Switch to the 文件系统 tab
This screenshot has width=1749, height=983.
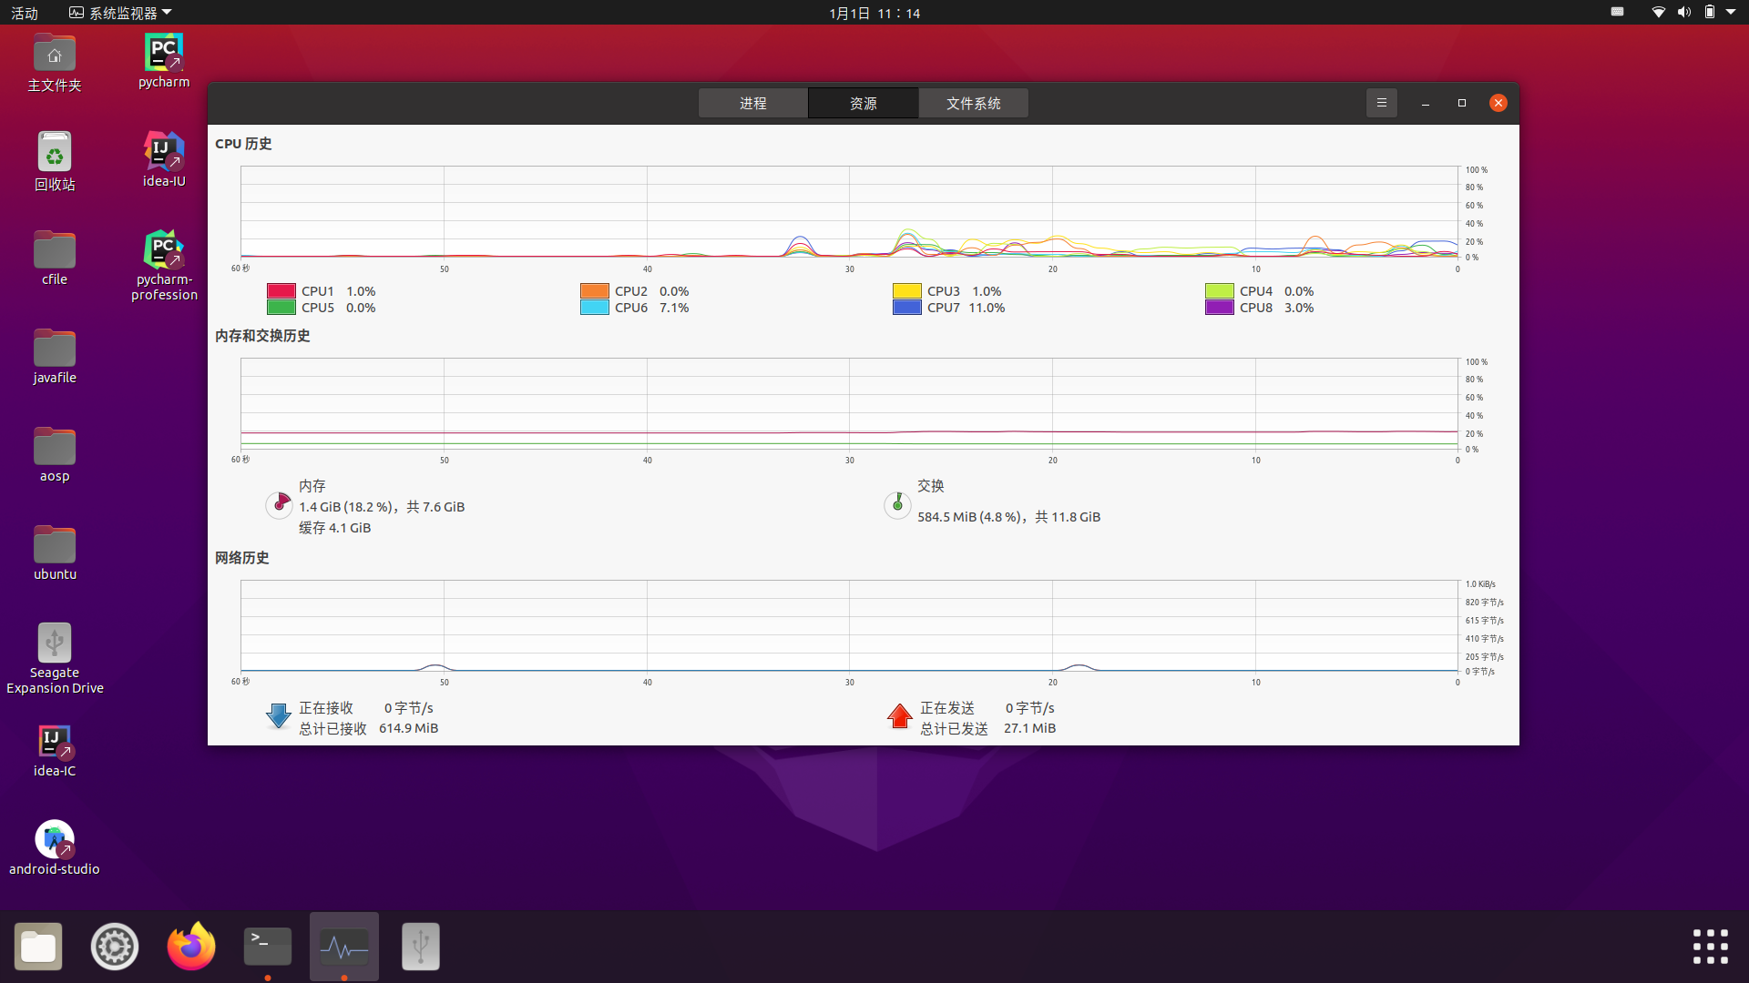[973, 103]
